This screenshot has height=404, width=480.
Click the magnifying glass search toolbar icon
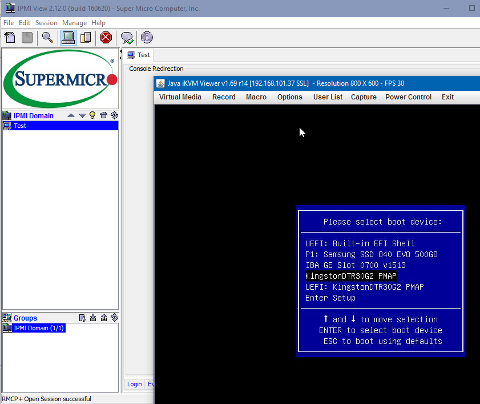(x=47, y=38)
